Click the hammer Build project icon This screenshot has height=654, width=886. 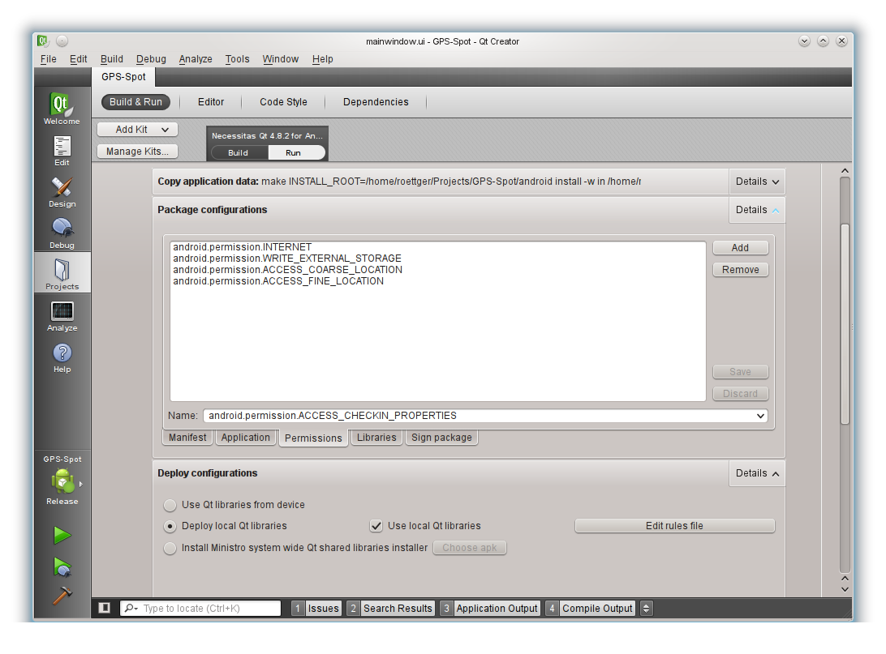[x=62, y=596]
